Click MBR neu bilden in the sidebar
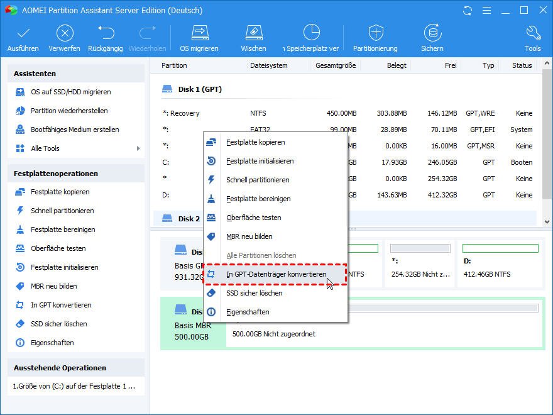The image size is (553, 415). click(53, 286)
